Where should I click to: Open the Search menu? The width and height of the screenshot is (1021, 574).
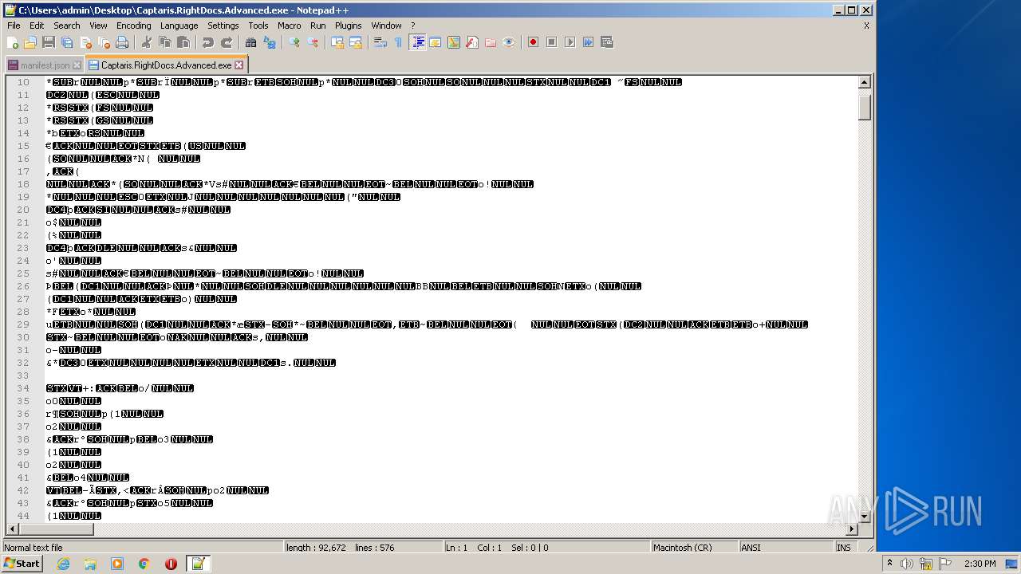pos(67,26)
